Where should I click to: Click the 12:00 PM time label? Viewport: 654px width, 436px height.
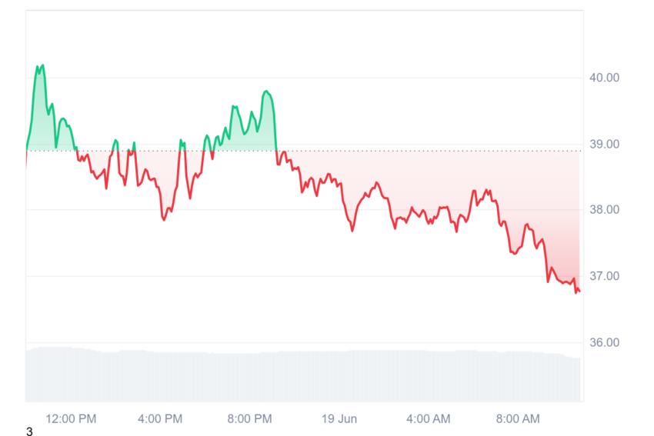point(71,418)
